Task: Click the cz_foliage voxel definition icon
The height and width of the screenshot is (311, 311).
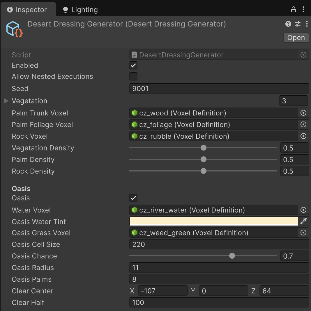Action: 135,125
